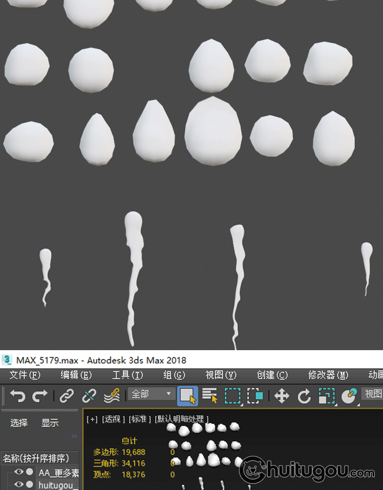
Task: Open the 视图 reference coordinate dropdown
Action: (372, 394)
